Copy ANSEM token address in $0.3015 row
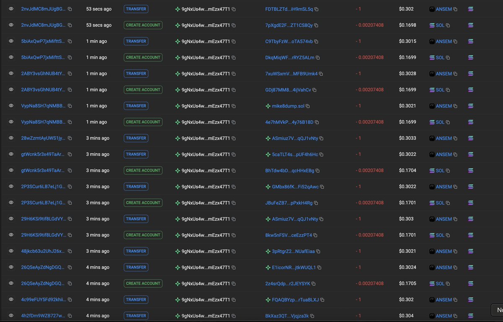Viewport: 503px width, 322px height. pyautogui.click(x=455, y=42)
